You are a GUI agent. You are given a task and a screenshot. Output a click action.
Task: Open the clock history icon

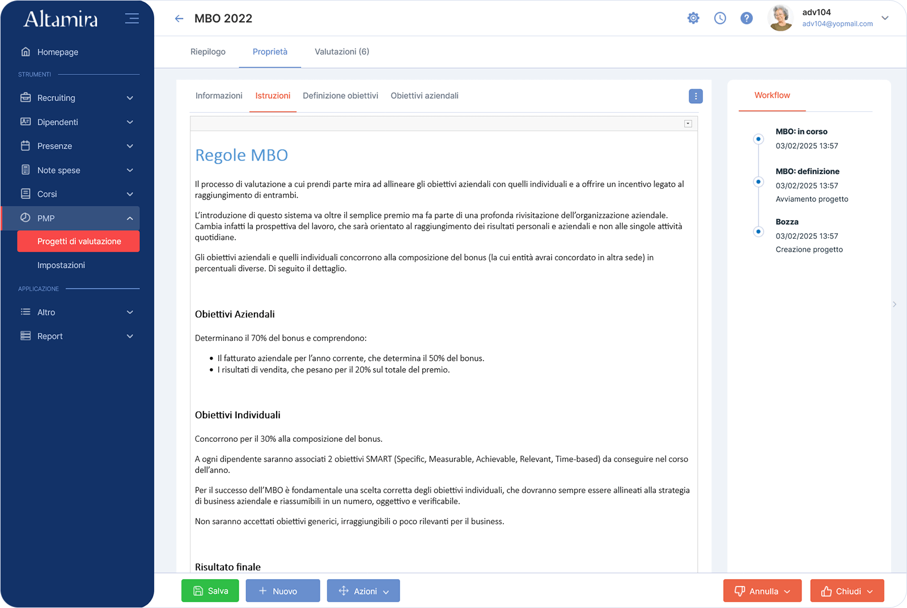(719, 18)
